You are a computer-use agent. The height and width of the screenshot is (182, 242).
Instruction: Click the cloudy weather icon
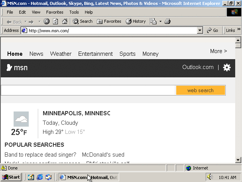[x=21, y=119]
